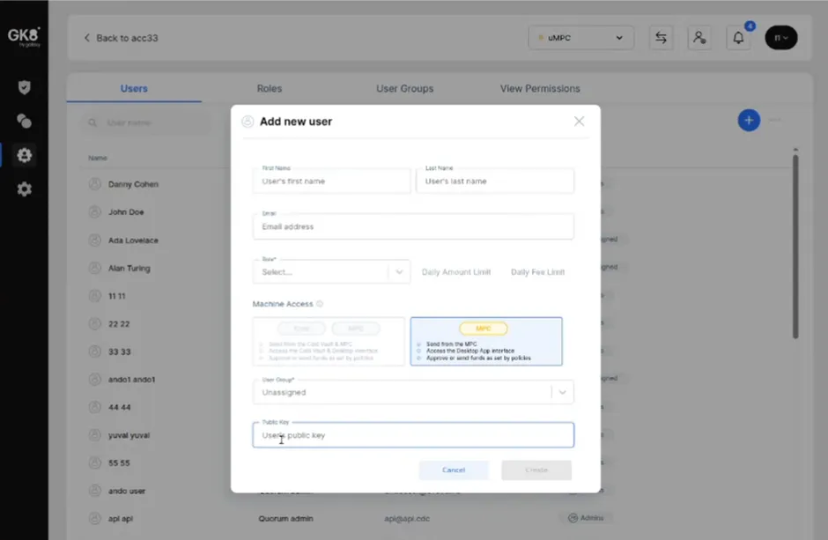Click 'Quorum admin' in the api api row
This screenshot has width=828, height=540.
[285, 518]
